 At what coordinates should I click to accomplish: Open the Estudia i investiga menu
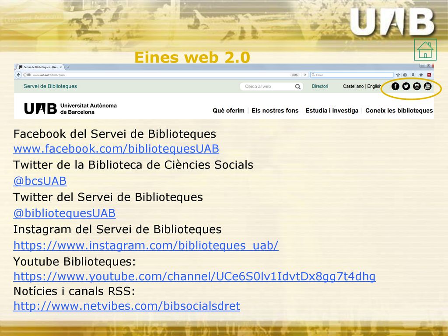pyautogui.click(x=332, y=111)
